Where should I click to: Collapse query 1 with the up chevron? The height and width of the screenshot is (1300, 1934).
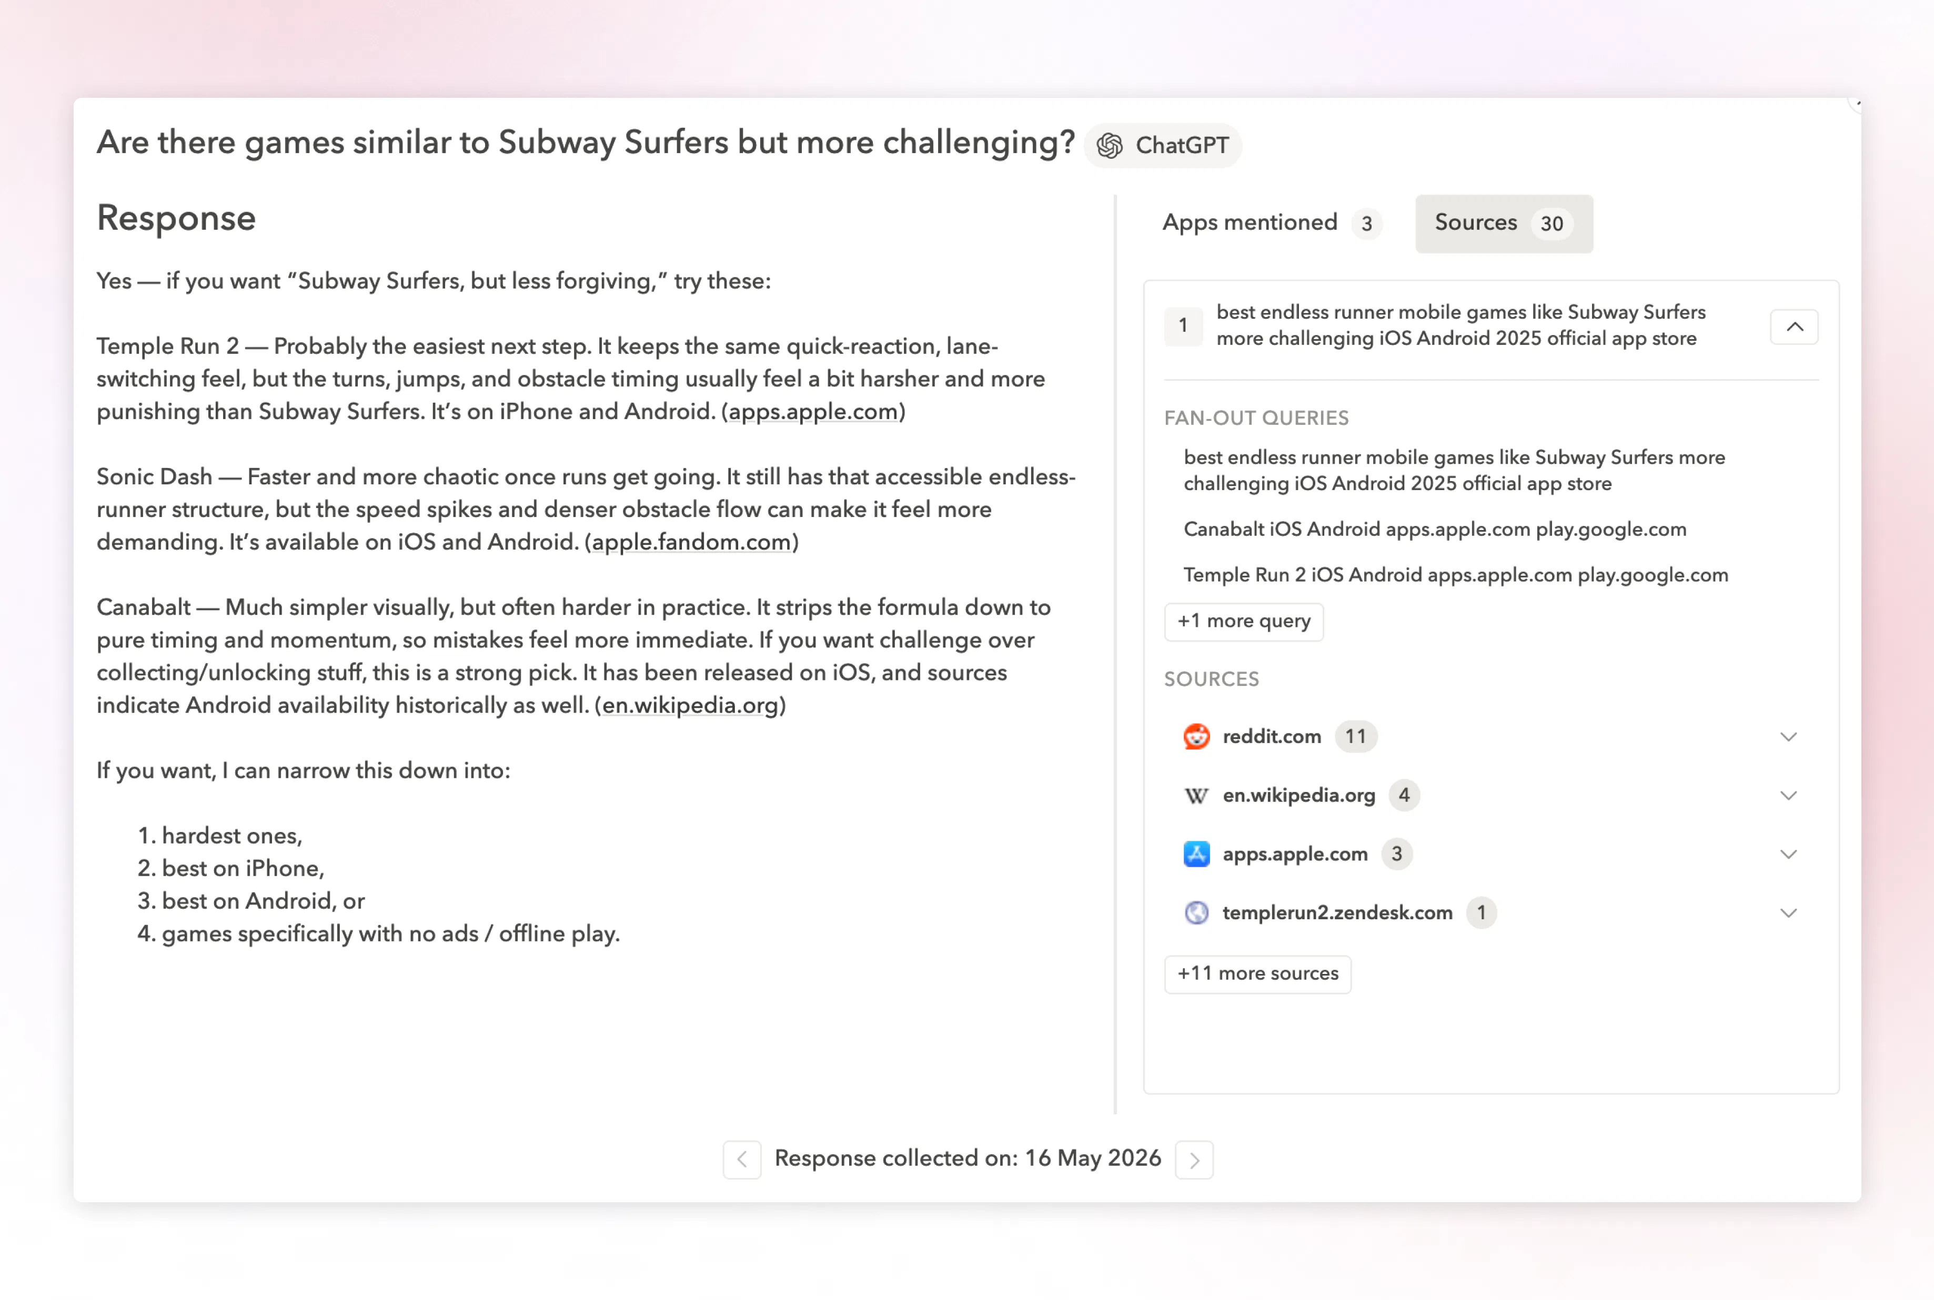click(1795, 327)
